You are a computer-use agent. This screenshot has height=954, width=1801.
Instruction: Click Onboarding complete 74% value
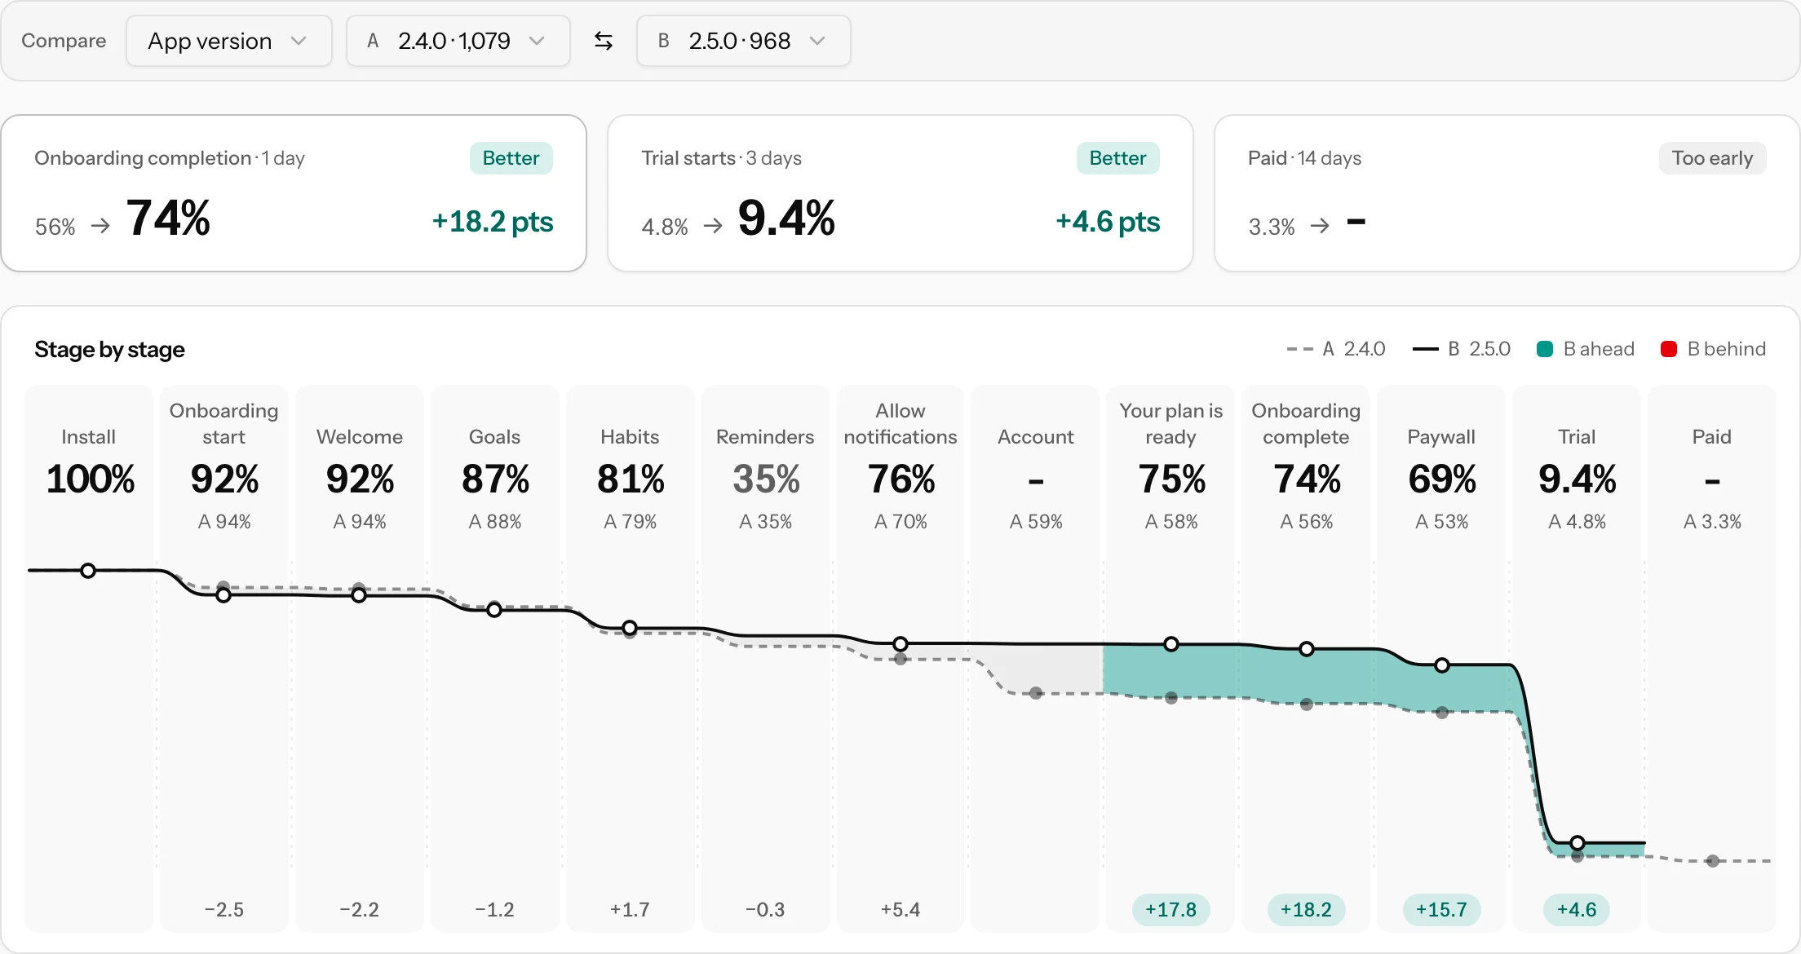[1308, 479]
